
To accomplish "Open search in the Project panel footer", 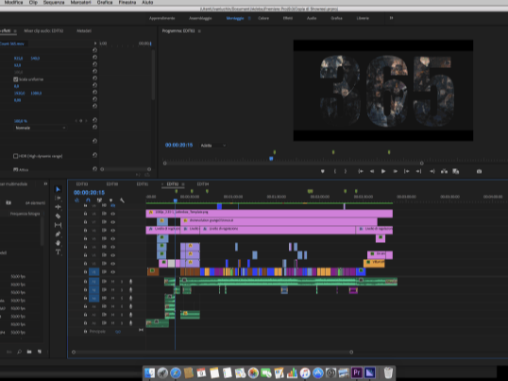I will point(19,352).
